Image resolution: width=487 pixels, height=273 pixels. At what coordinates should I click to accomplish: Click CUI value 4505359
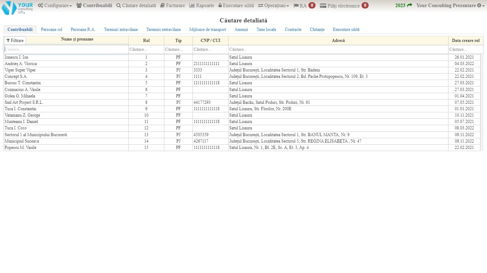[201, 135]
